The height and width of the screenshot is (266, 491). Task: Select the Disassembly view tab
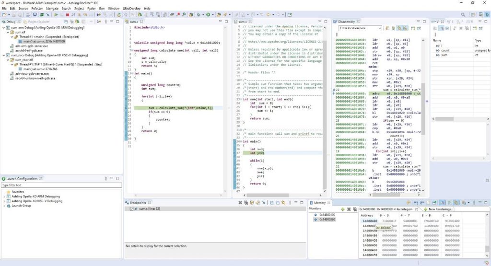point(346,22)
